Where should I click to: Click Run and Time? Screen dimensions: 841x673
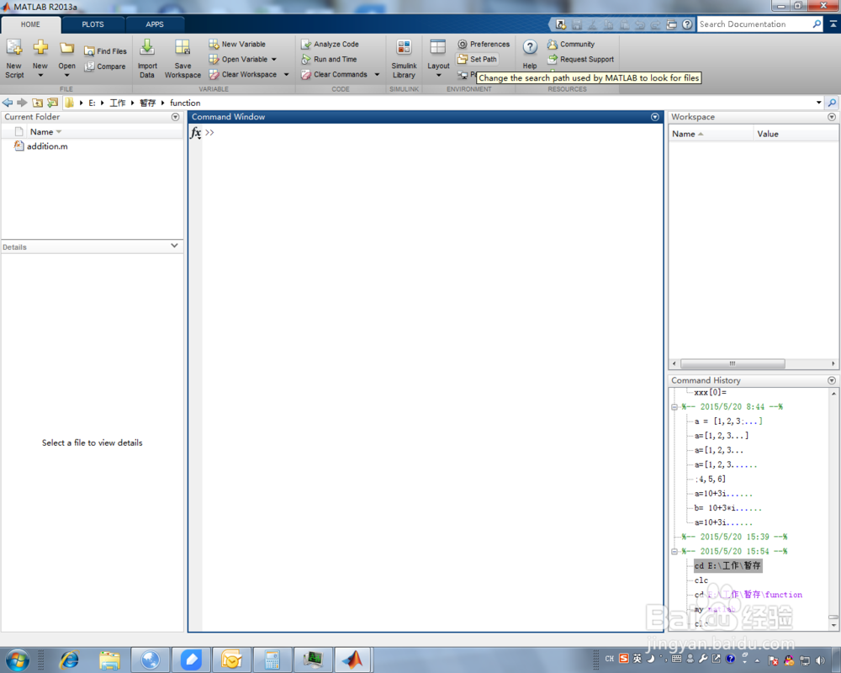329,59
